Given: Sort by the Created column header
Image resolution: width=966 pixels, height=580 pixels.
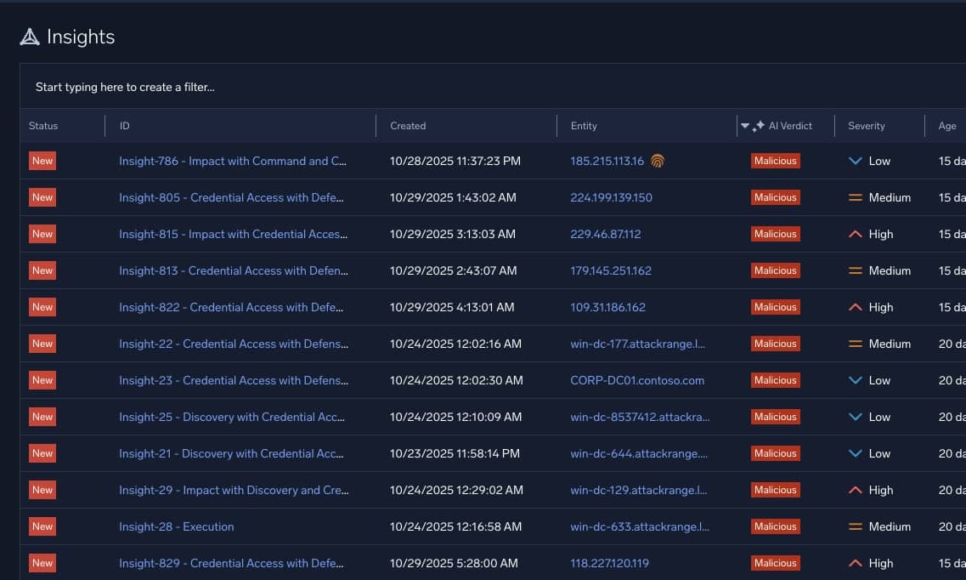Looking at the screenshot, I should pos(408,125).
